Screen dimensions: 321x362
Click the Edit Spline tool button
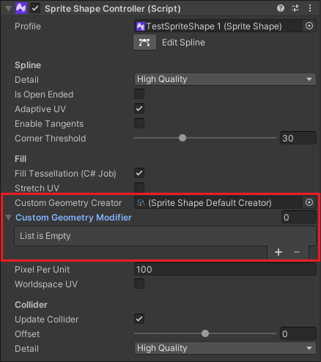tap(144, 43)
